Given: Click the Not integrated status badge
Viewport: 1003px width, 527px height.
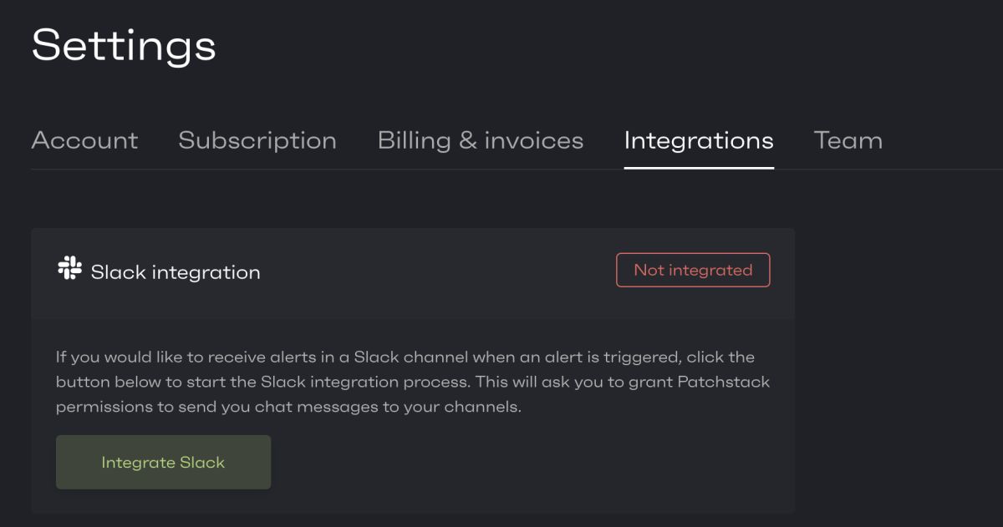Looking at the screenshot, I should (x=693, y=271).
